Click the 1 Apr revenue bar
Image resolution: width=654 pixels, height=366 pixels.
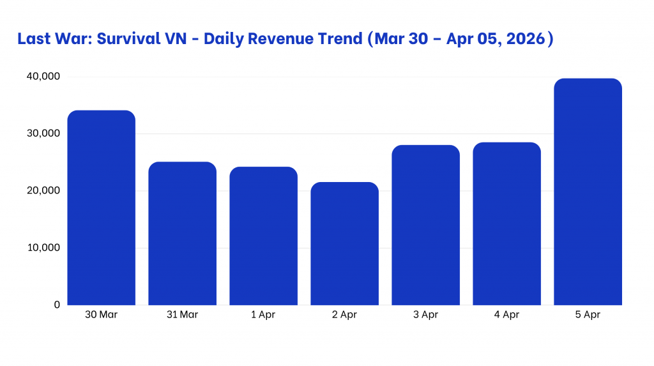tap(263, 236)
